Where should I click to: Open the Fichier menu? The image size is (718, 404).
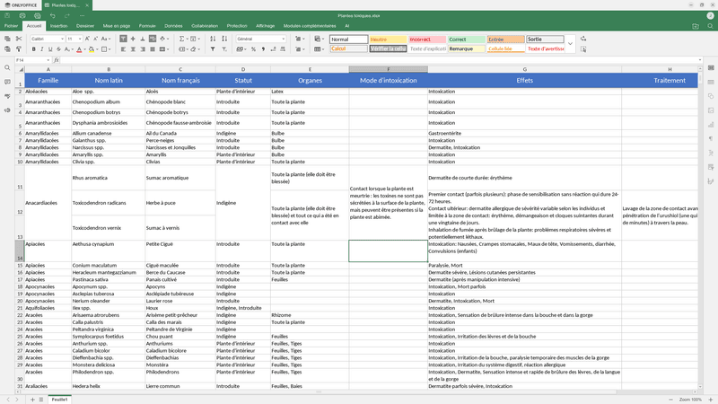point(11,26)
